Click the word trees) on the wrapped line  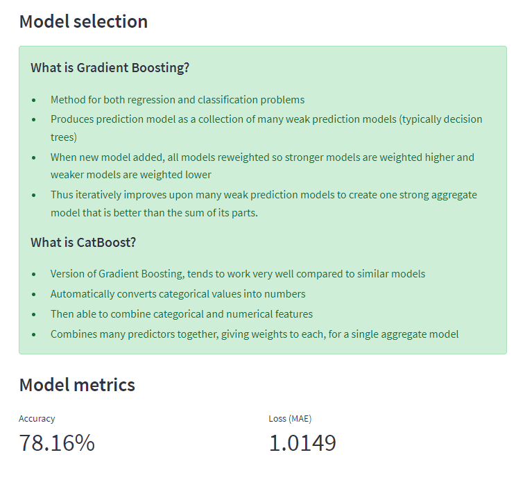(64, 137)
